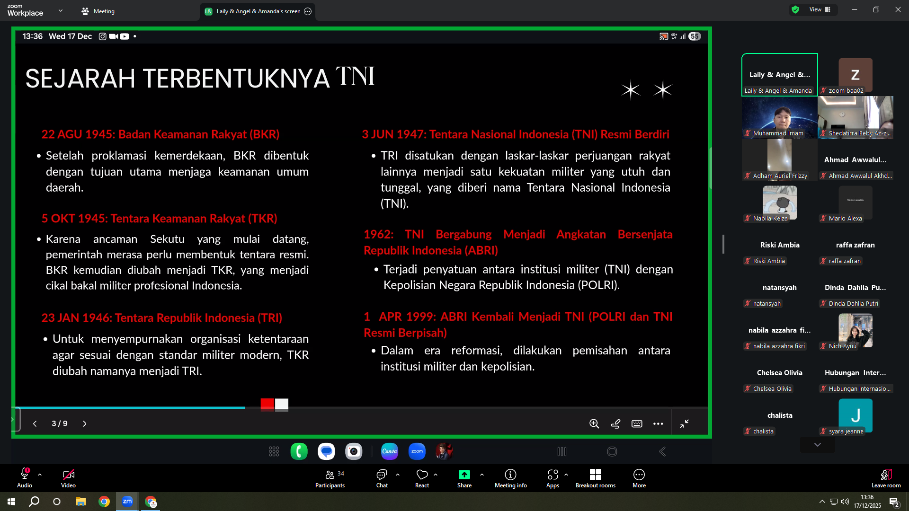909x511 pixels.
Task: Click the keyboard icon in slide controls
Action: pyautogui.click(x=637, y=423)
